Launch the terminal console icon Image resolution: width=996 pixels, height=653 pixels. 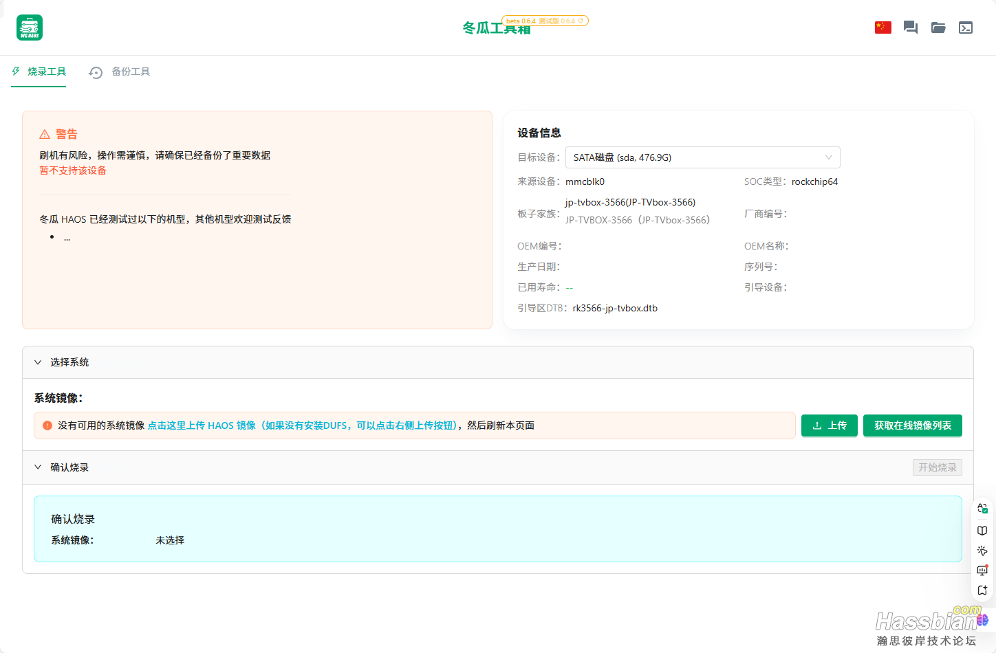click(x=965, y=27)
